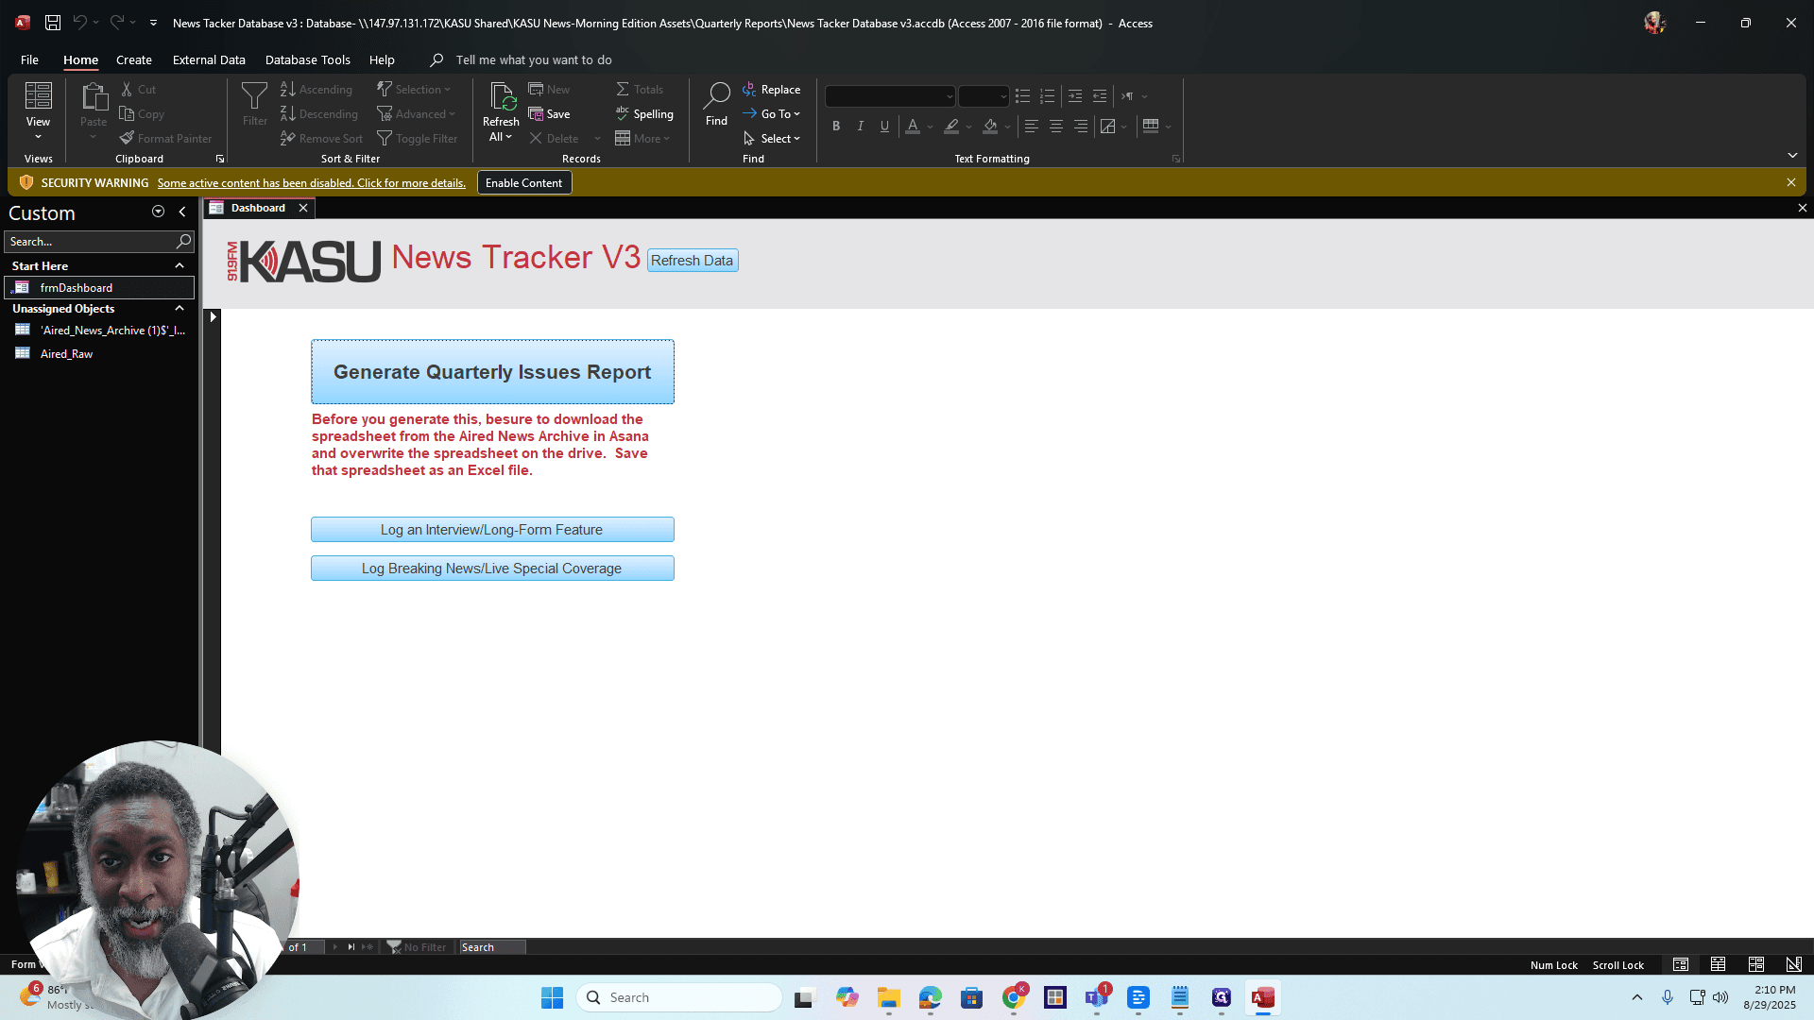Collapse the Unassigned Objects group
The image size is (1814, 1020).
180,309
